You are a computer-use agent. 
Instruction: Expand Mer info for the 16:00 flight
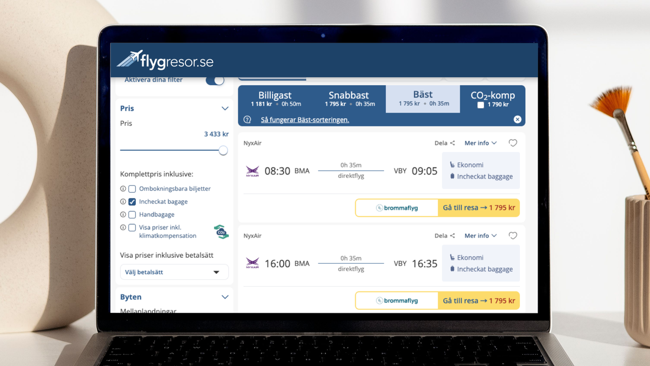[x=480, y=236]
